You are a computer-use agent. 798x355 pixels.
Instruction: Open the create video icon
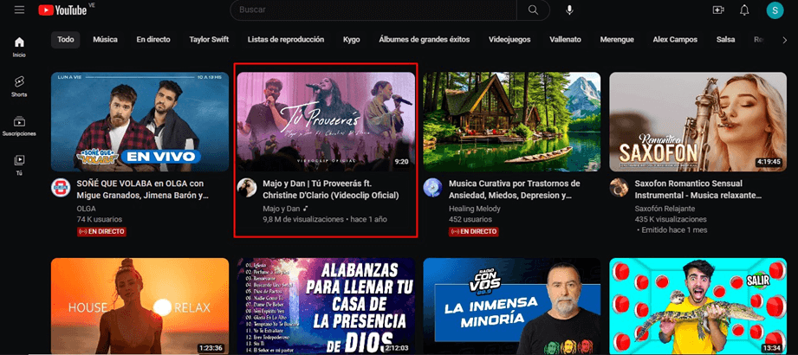click(x=718, y=10)
